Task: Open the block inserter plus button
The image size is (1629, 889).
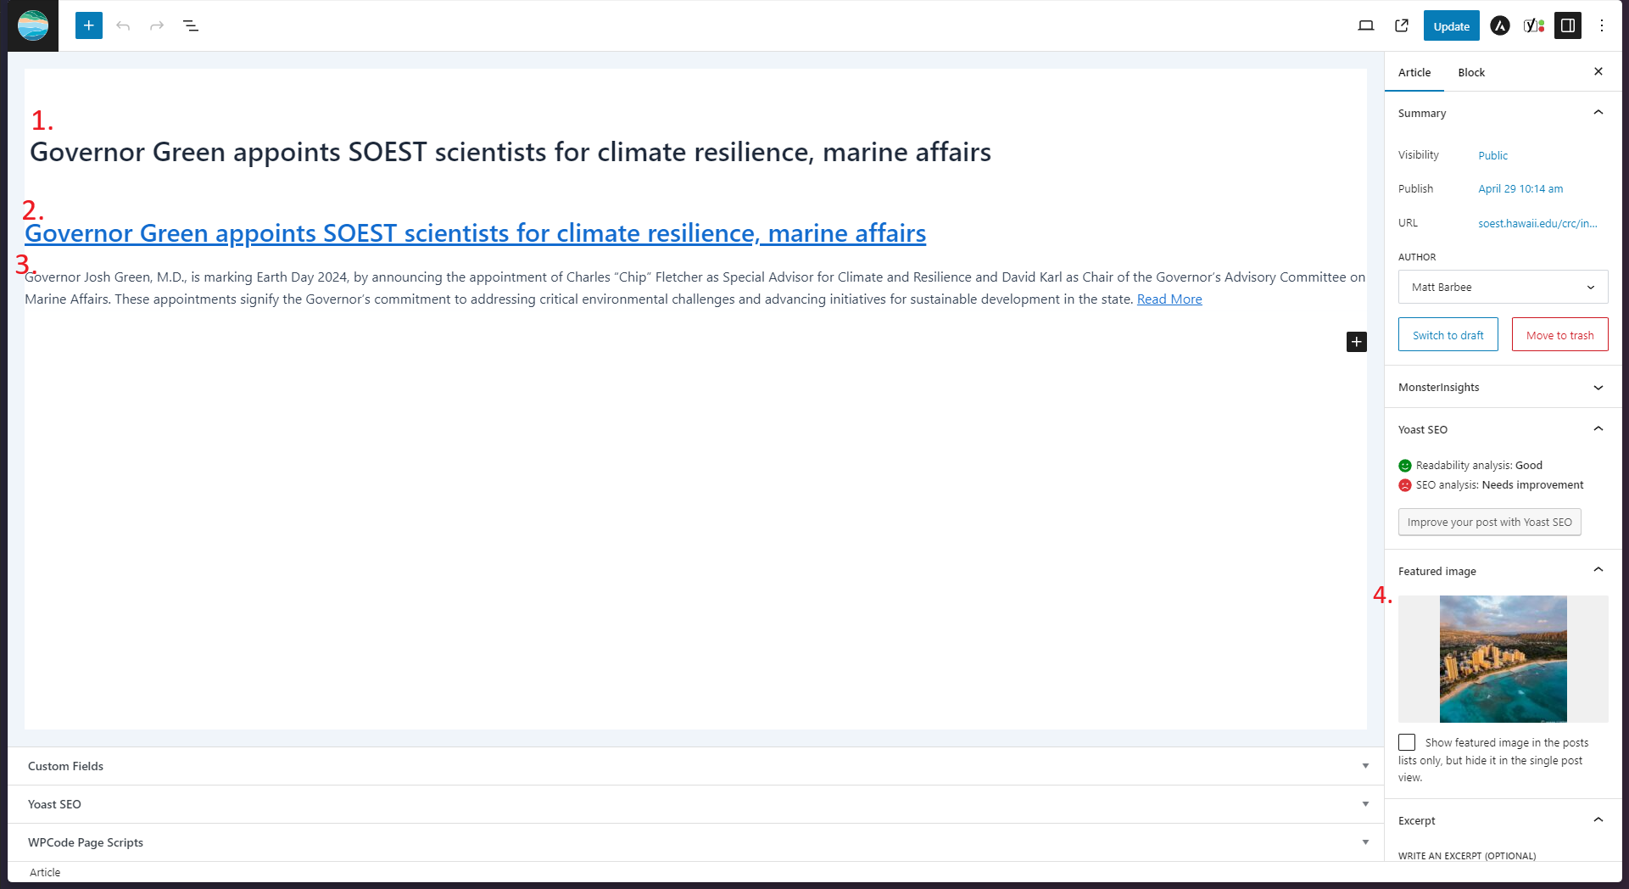Action: 89,25
